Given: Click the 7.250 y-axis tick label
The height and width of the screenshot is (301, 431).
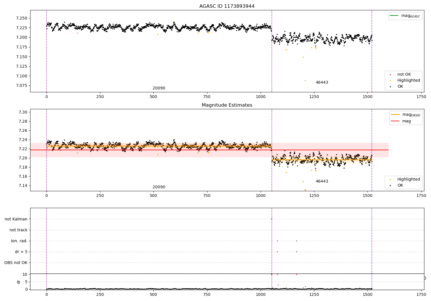Looking at the screenshot, I should 22,18.
